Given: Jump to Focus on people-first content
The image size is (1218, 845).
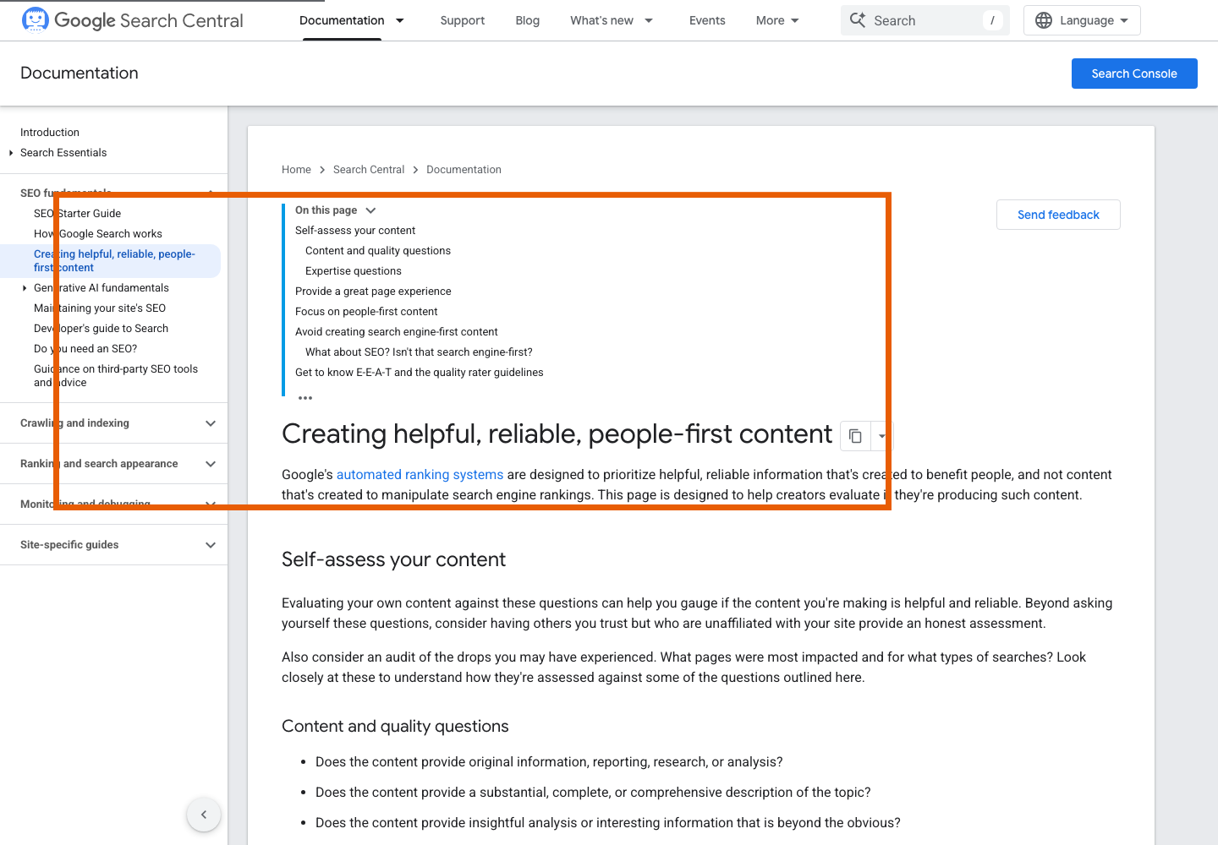Looking at the screenshot, I should pyautogui.click(x=366, y=312).
